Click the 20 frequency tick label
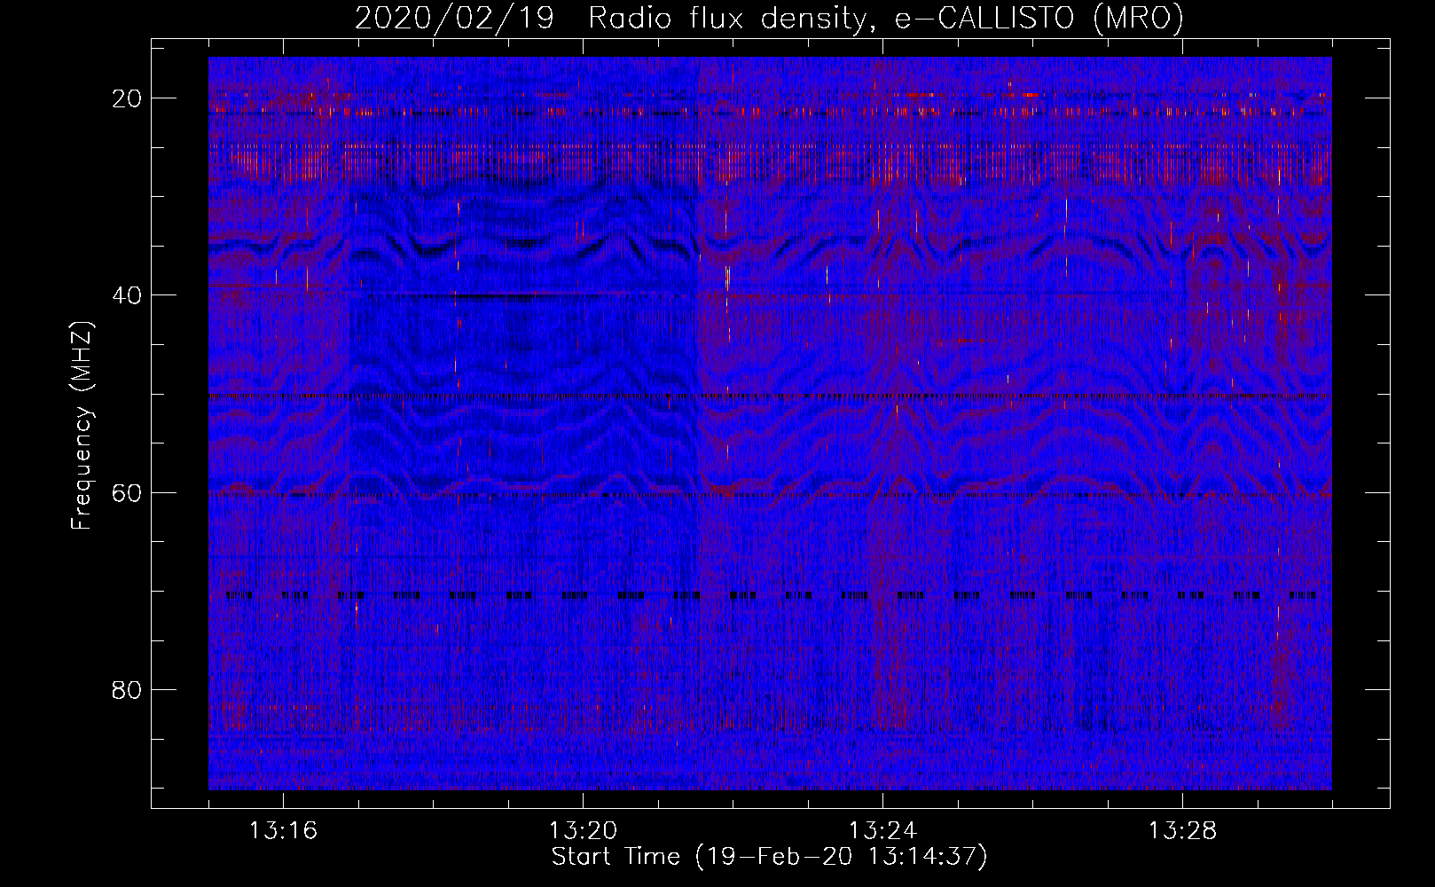Screen dimensions: 1435x887 (x=127, y=98)
